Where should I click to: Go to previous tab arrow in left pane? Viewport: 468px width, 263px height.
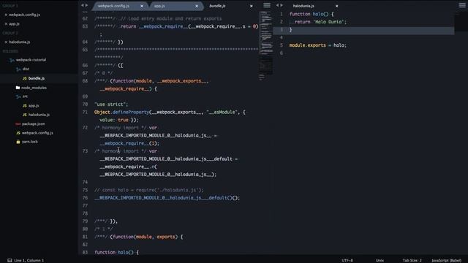[x=83, y=5]
